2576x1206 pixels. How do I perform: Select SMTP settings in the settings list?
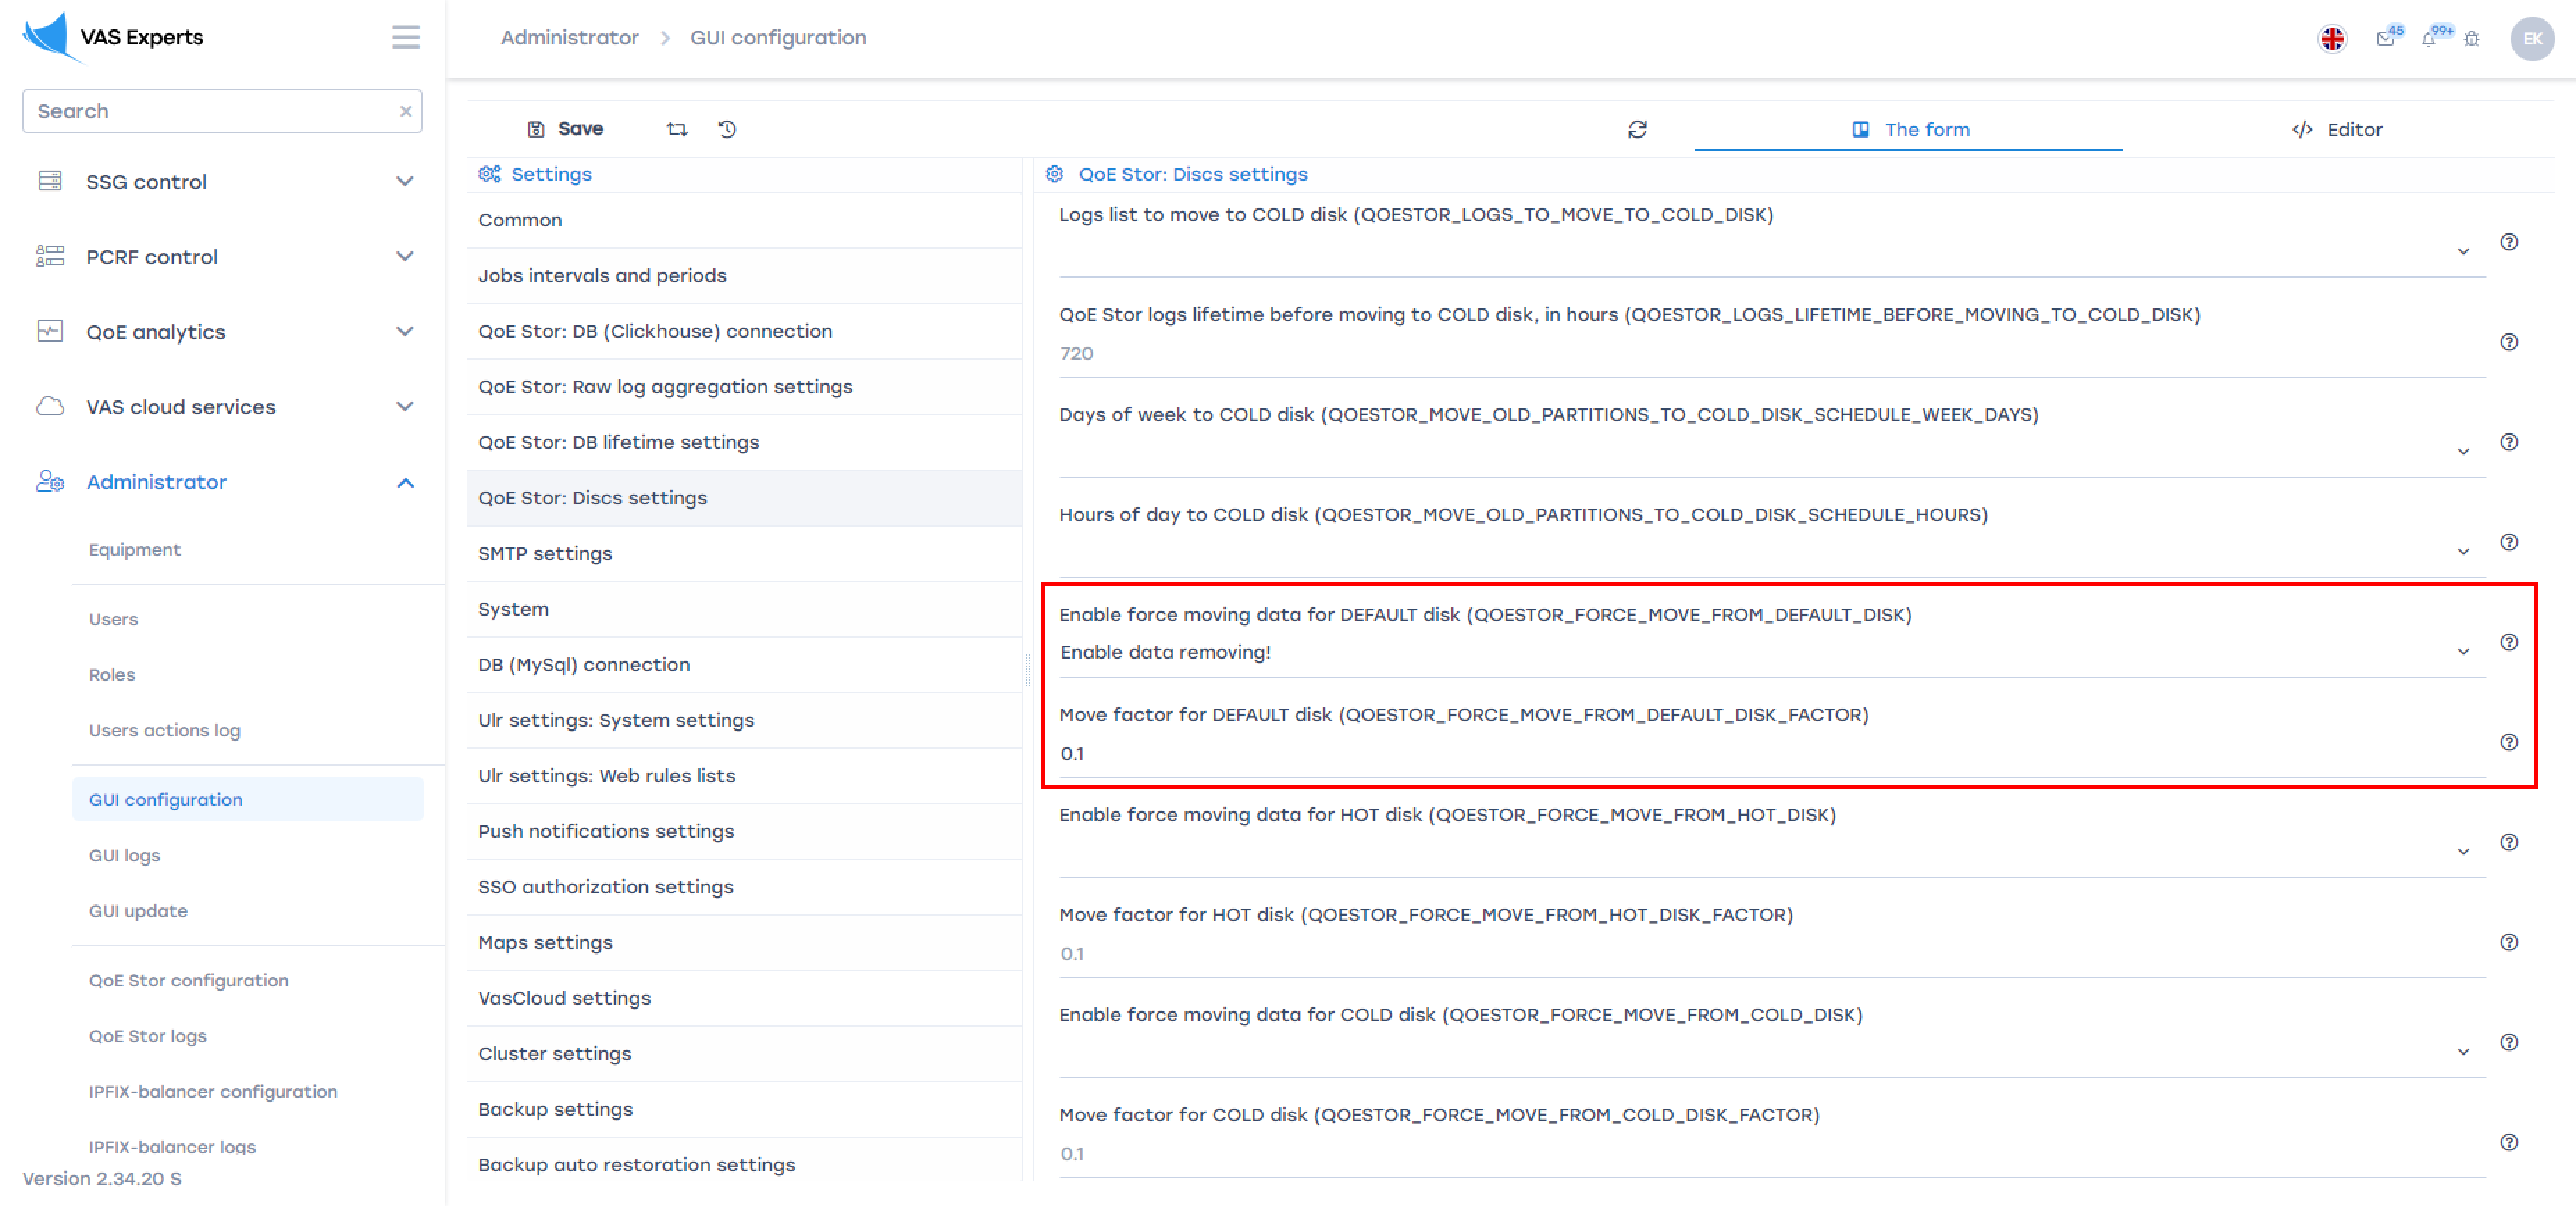pyautogui.click(x=545, y=552)
